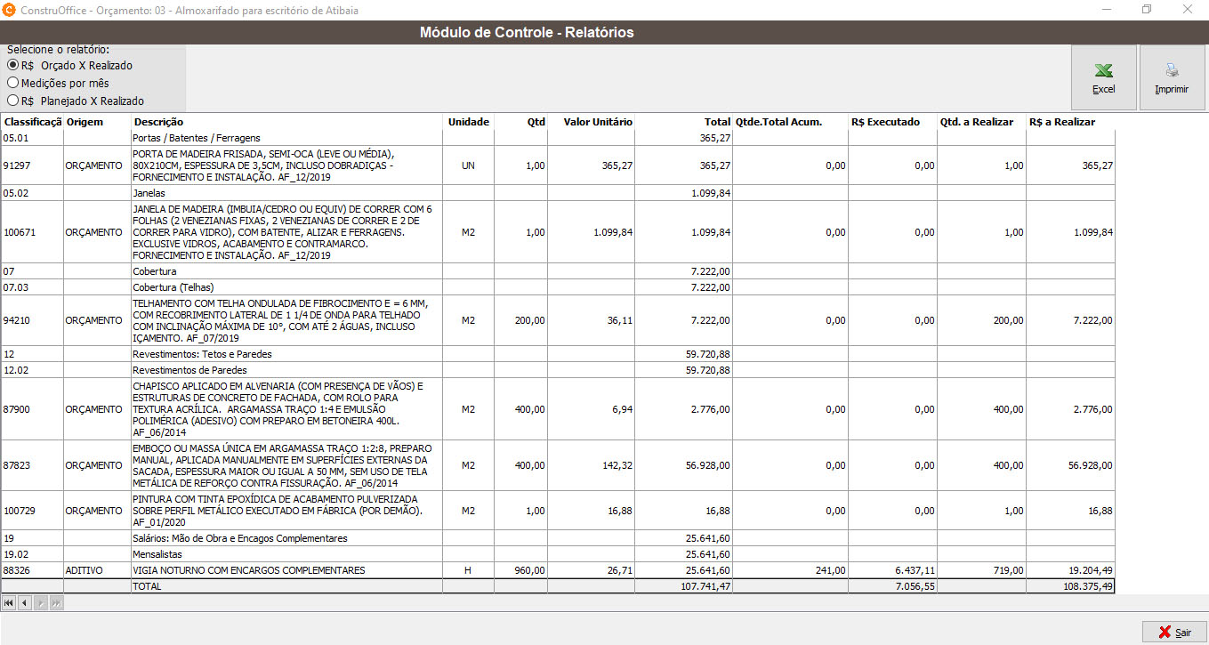Click the 'Classificação' column header
This screenshot has height=645, width=1209.
tap(32, 122)
